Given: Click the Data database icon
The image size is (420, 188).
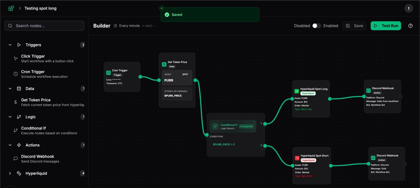Looking at the screenshot, I should coord(19,89).
